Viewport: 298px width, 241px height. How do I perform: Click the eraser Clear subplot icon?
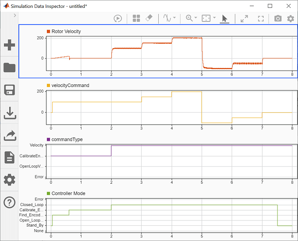pos(149,18)
